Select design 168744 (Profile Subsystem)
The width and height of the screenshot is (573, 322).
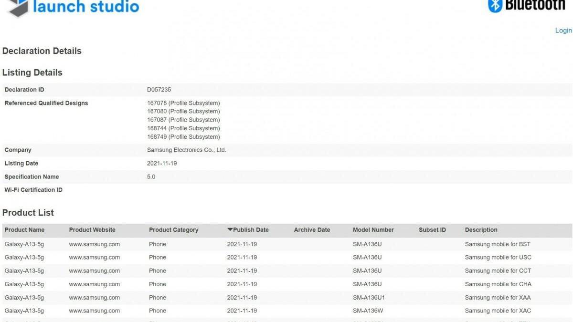coord(183,128)
